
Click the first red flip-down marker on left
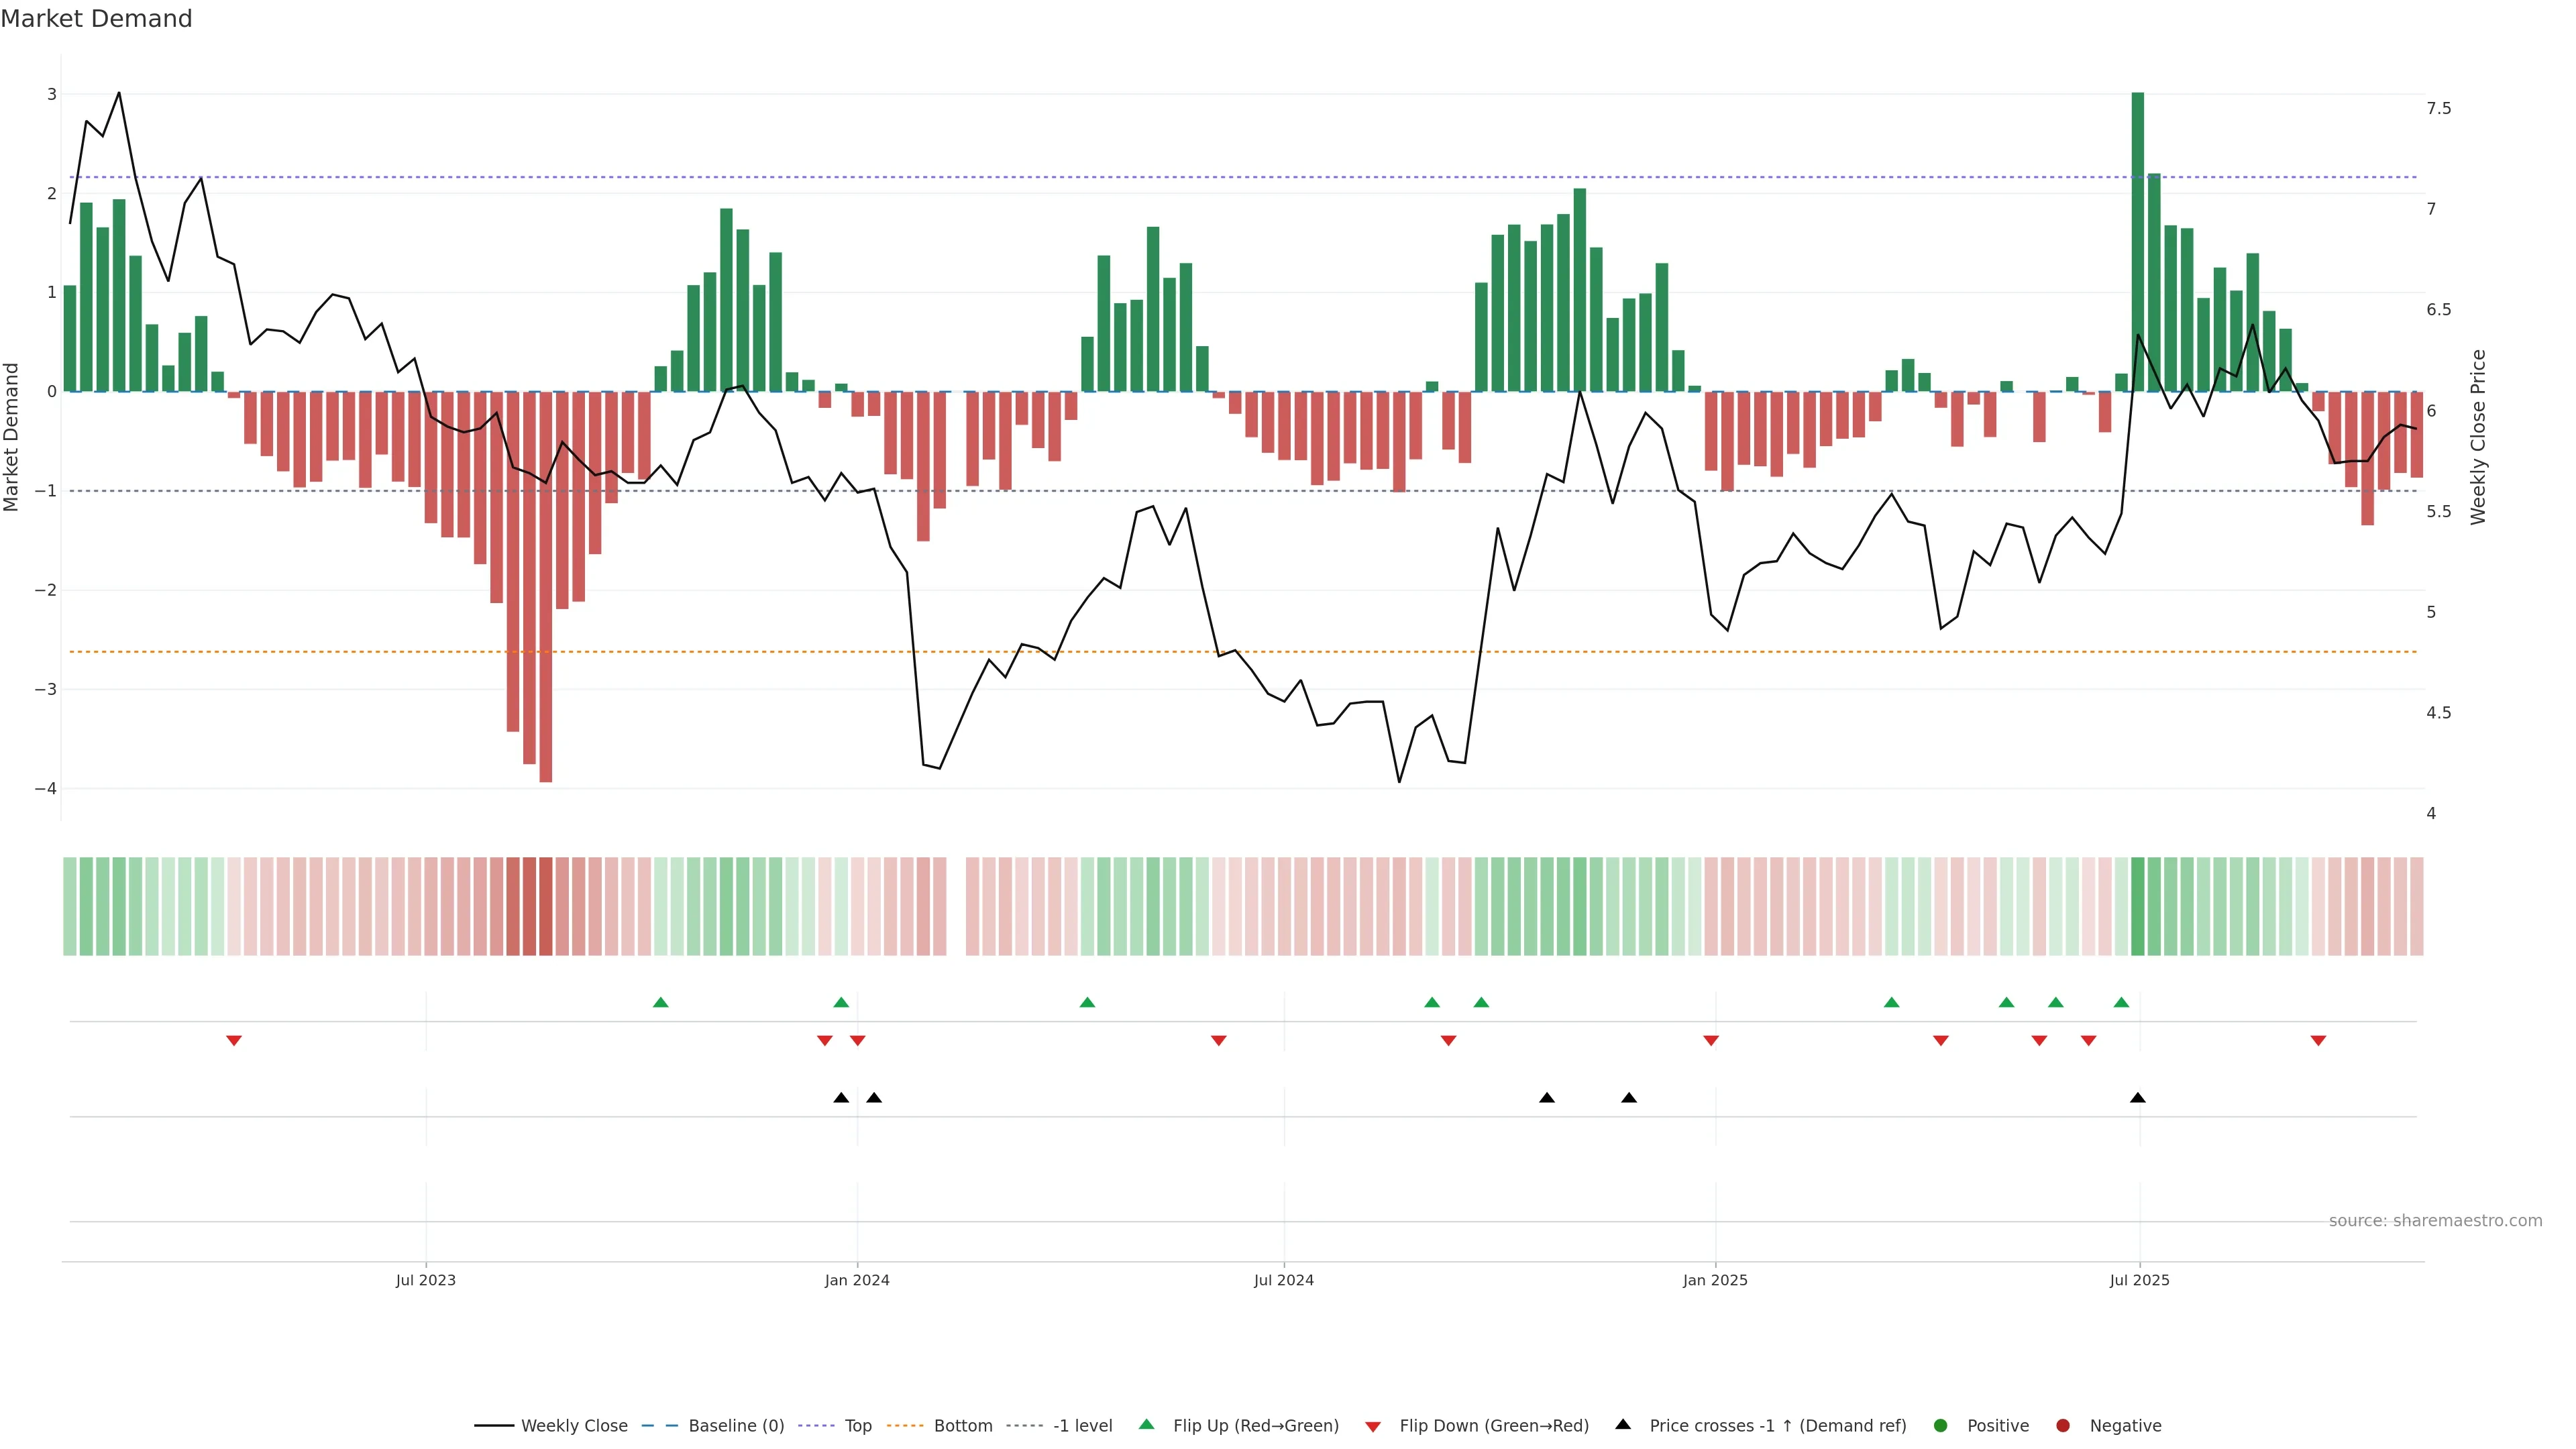(234, 1041)
